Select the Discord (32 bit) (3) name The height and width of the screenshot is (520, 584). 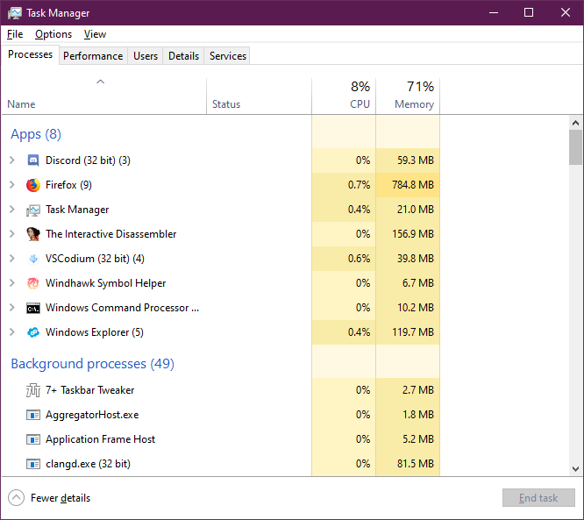tap(88, 160)
